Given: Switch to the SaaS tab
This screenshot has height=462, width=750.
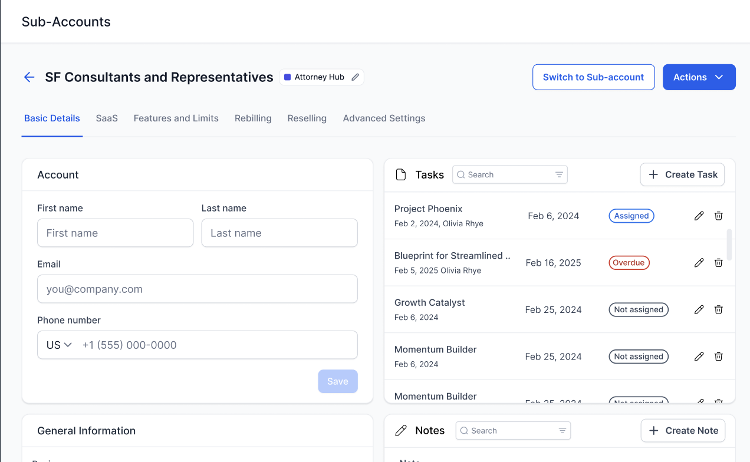Looking at the screenshot, I should [107, 118].
